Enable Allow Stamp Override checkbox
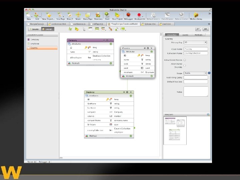The width and height of the screenshot is (240, 180). (x=185, y=65)
